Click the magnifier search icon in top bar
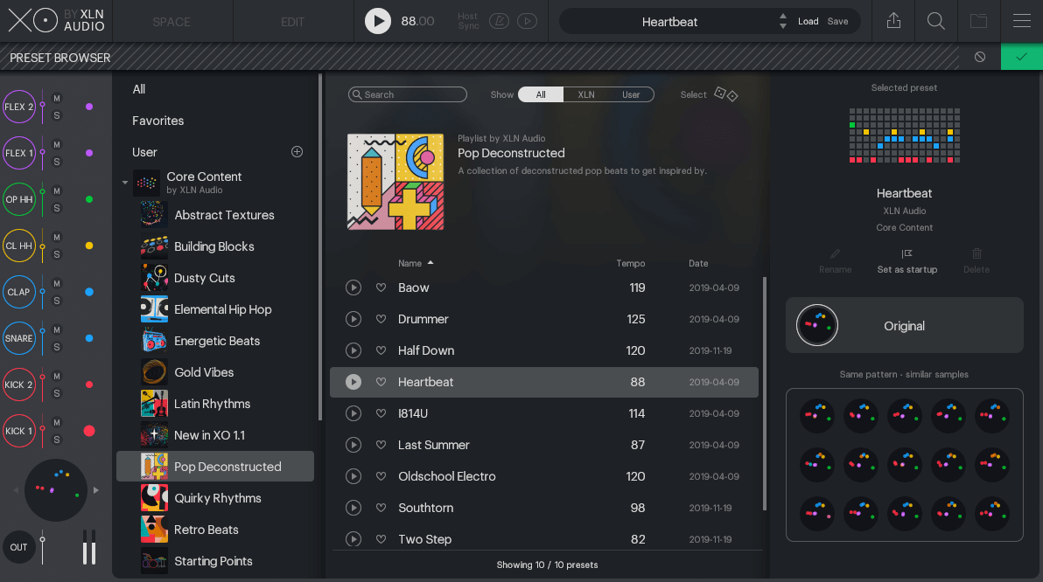Viewport: 1043px width, 582px height. pyautogui.click(x=936, y=21)
